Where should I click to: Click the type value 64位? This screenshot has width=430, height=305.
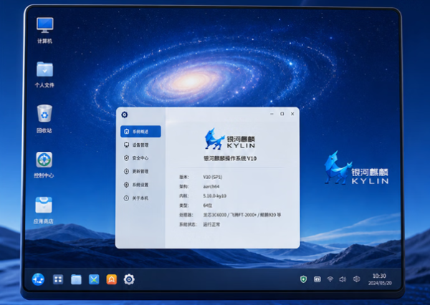click(x=208, y=205)
